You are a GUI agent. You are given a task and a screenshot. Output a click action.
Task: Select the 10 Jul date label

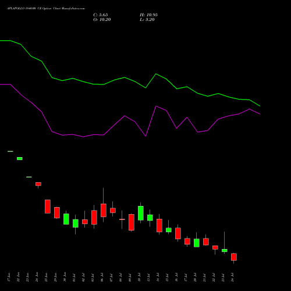(x=139, y=277)
